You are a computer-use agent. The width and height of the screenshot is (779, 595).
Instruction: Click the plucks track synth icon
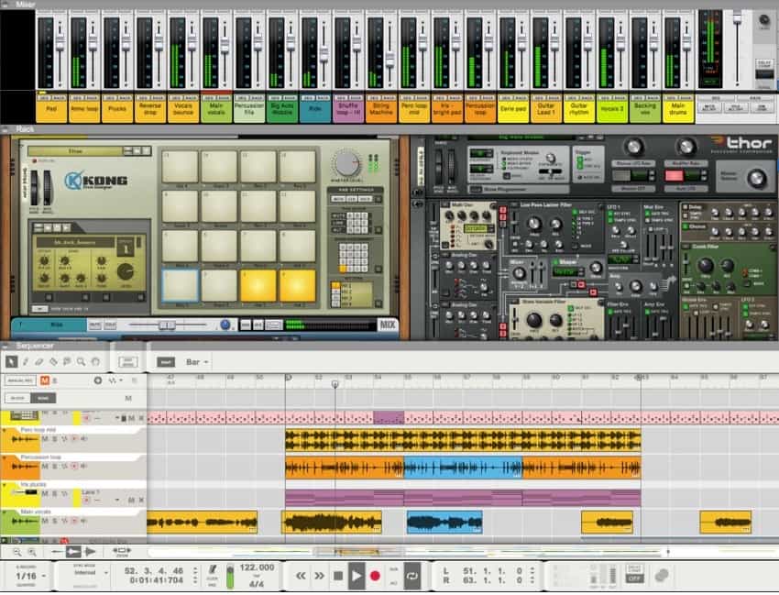(x=25, y=492)
